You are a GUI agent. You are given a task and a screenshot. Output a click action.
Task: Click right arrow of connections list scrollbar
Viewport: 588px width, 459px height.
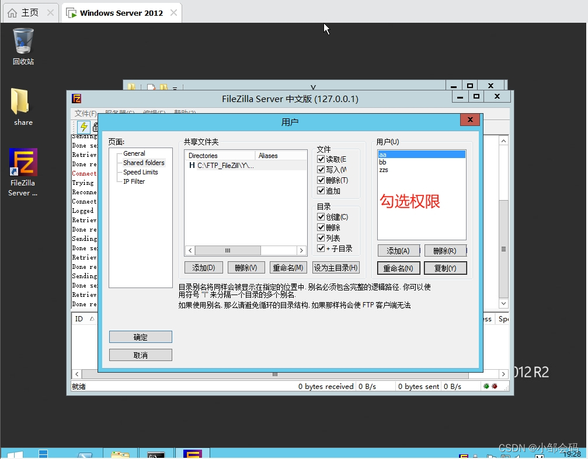click(503, 374)
